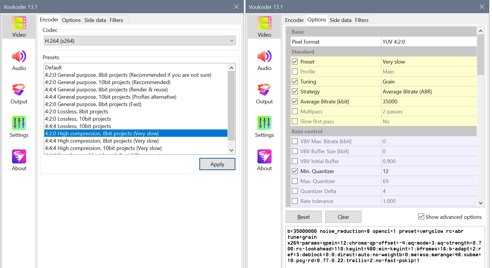Screen dimensions: 492x268
Task: Switch to Side data tab in right window
Action: pos(340,20)
